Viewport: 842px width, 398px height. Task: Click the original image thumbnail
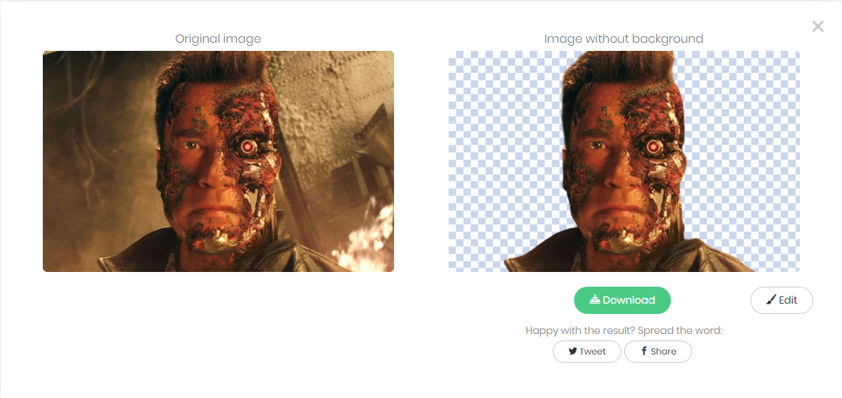pos(218,161)
